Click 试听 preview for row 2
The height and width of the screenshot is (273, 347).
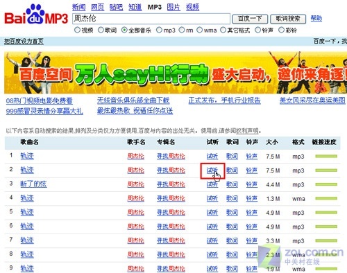(212, 170)
